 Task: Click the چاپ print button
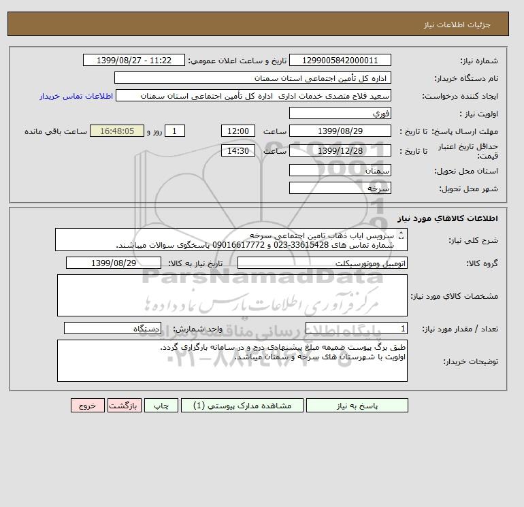click(x=161, y=406)
